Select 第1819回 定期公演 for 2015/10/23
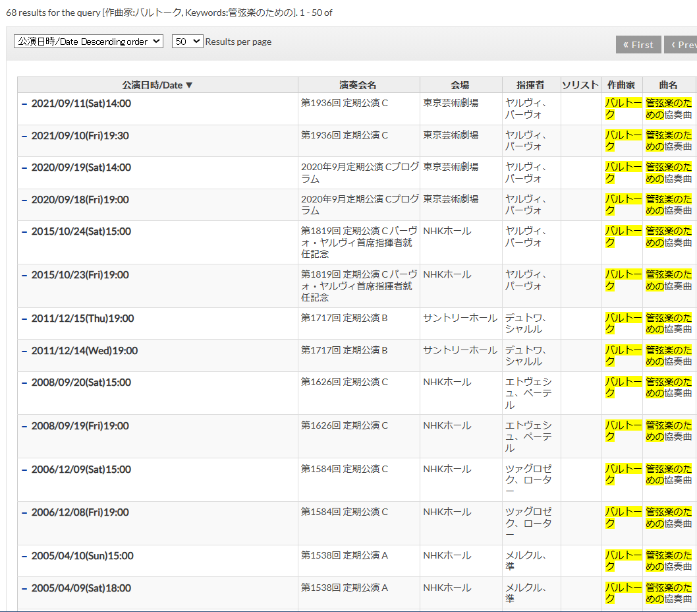Screen dimensions: 697x612 point(359,286)
